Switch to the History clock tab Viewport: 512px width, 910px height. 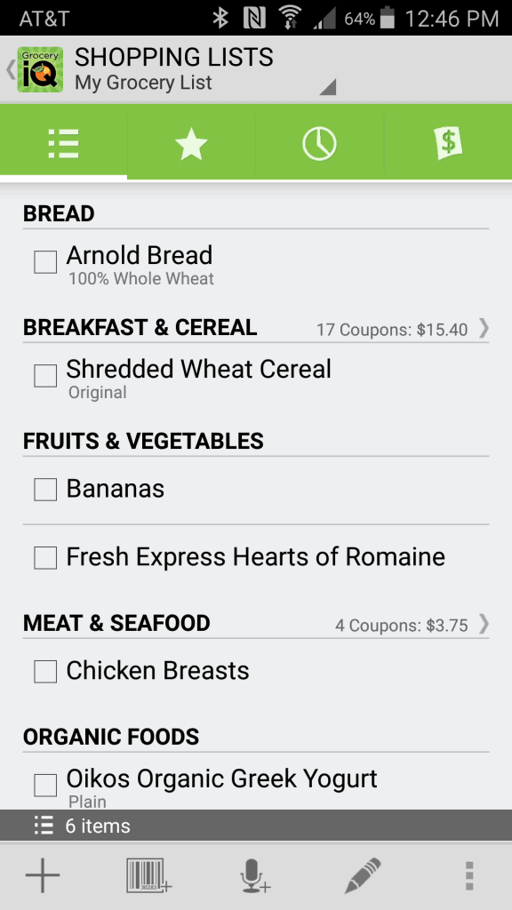pyautogui.click(x=319, y=144)
